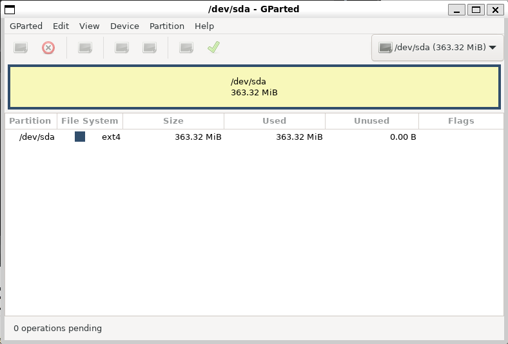Open the window menu icon in the title bar
This screenshot has height=344, width=508.
(x=10, y=10)
